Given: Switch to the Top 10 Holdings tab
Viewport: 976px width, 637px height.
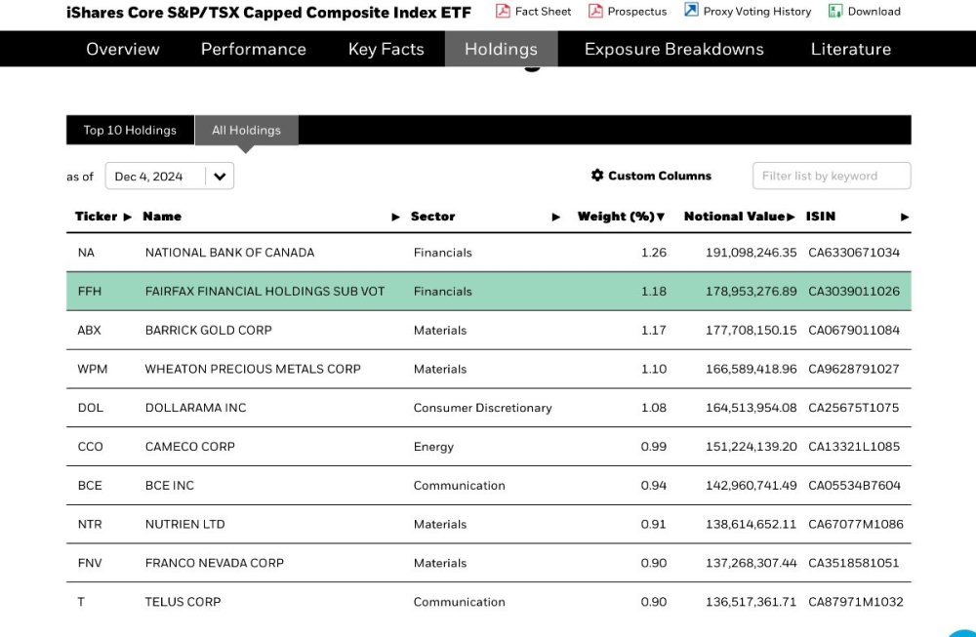Looking at the screenshot, I should click(x=130, y=130).
